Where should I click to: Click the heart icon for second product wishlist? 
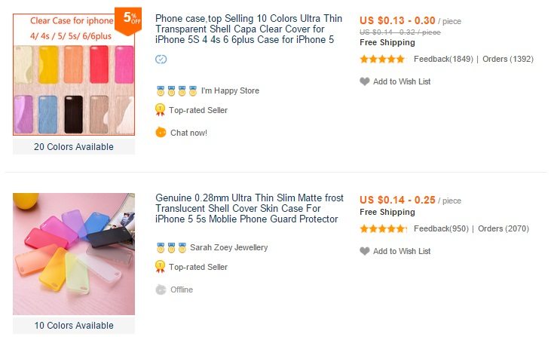365,251
